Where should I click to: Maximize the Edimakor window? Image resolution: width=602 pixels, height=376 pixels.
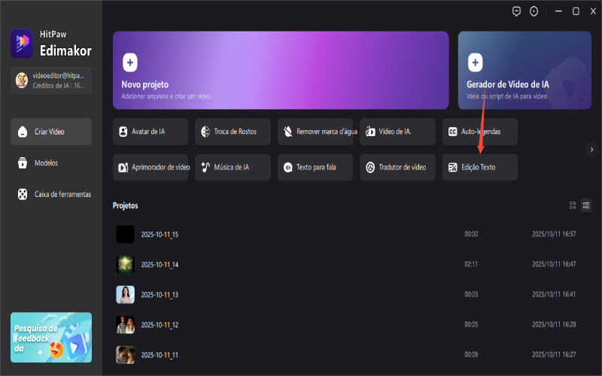pos(576,11)
